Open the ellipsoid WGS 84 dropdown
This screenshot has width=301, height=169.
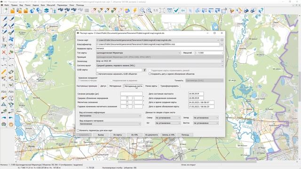coord(222,61)
